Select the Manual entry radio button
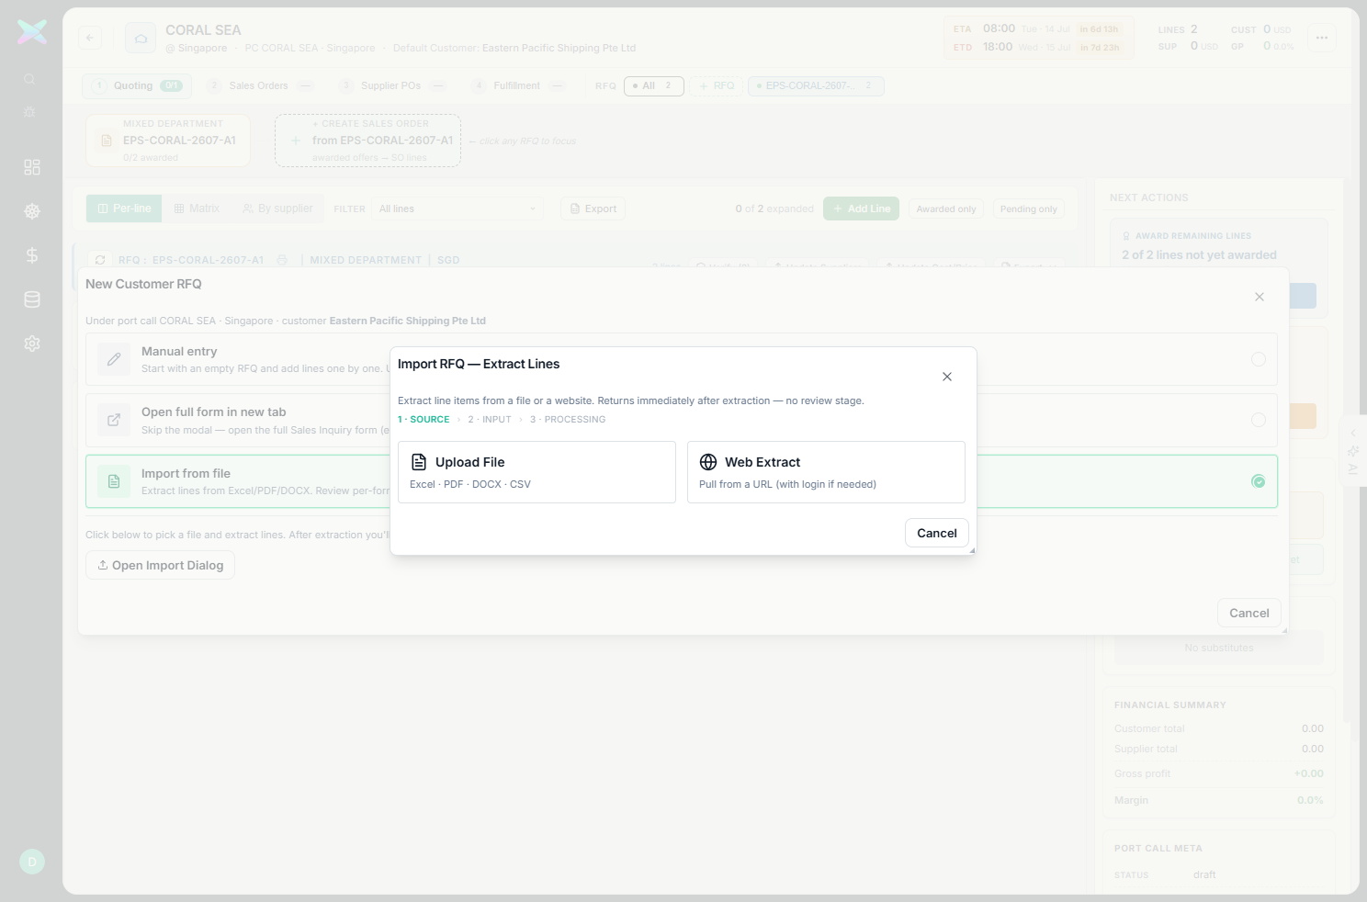 1259,359
